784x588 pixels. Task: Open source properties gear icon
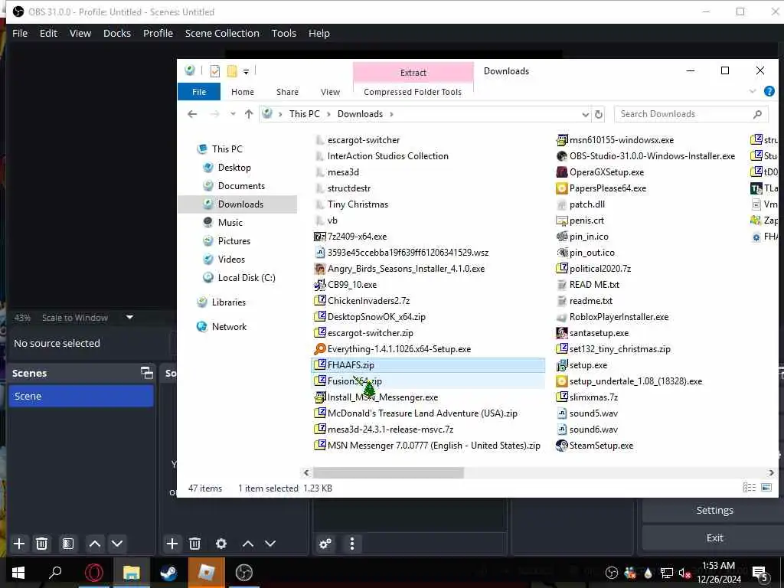coord(221,544)
